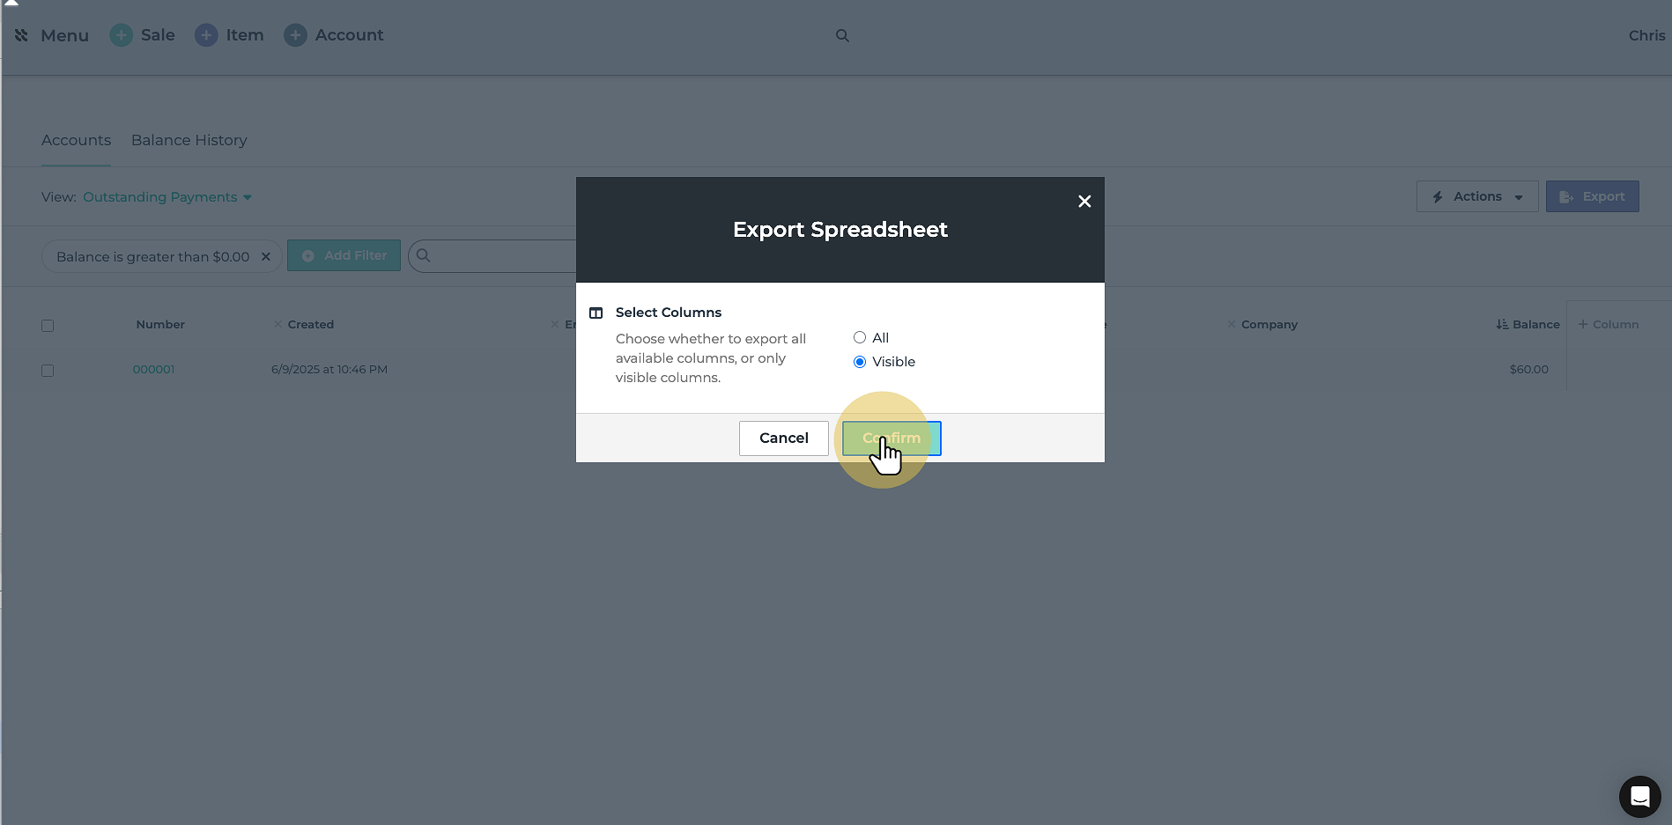
Task: Remove the Created column
Action: click(x=277, y=324)
